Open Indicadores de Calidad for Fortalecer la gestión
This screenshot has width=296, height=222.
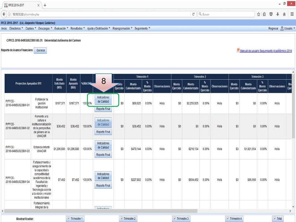pos(103,99)
